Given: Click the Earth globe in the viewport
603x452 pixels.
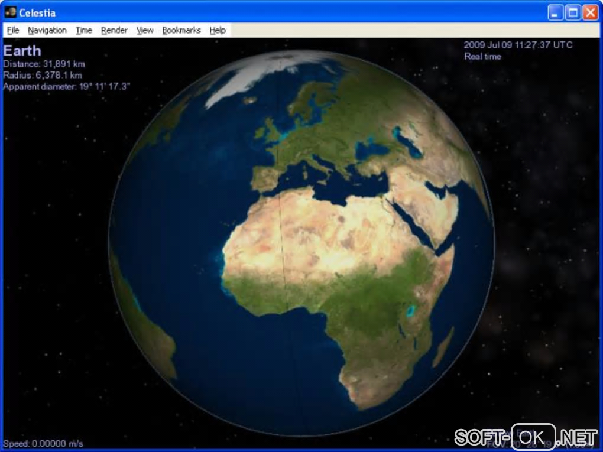Looking at the screenshot, I should point(301,243).
